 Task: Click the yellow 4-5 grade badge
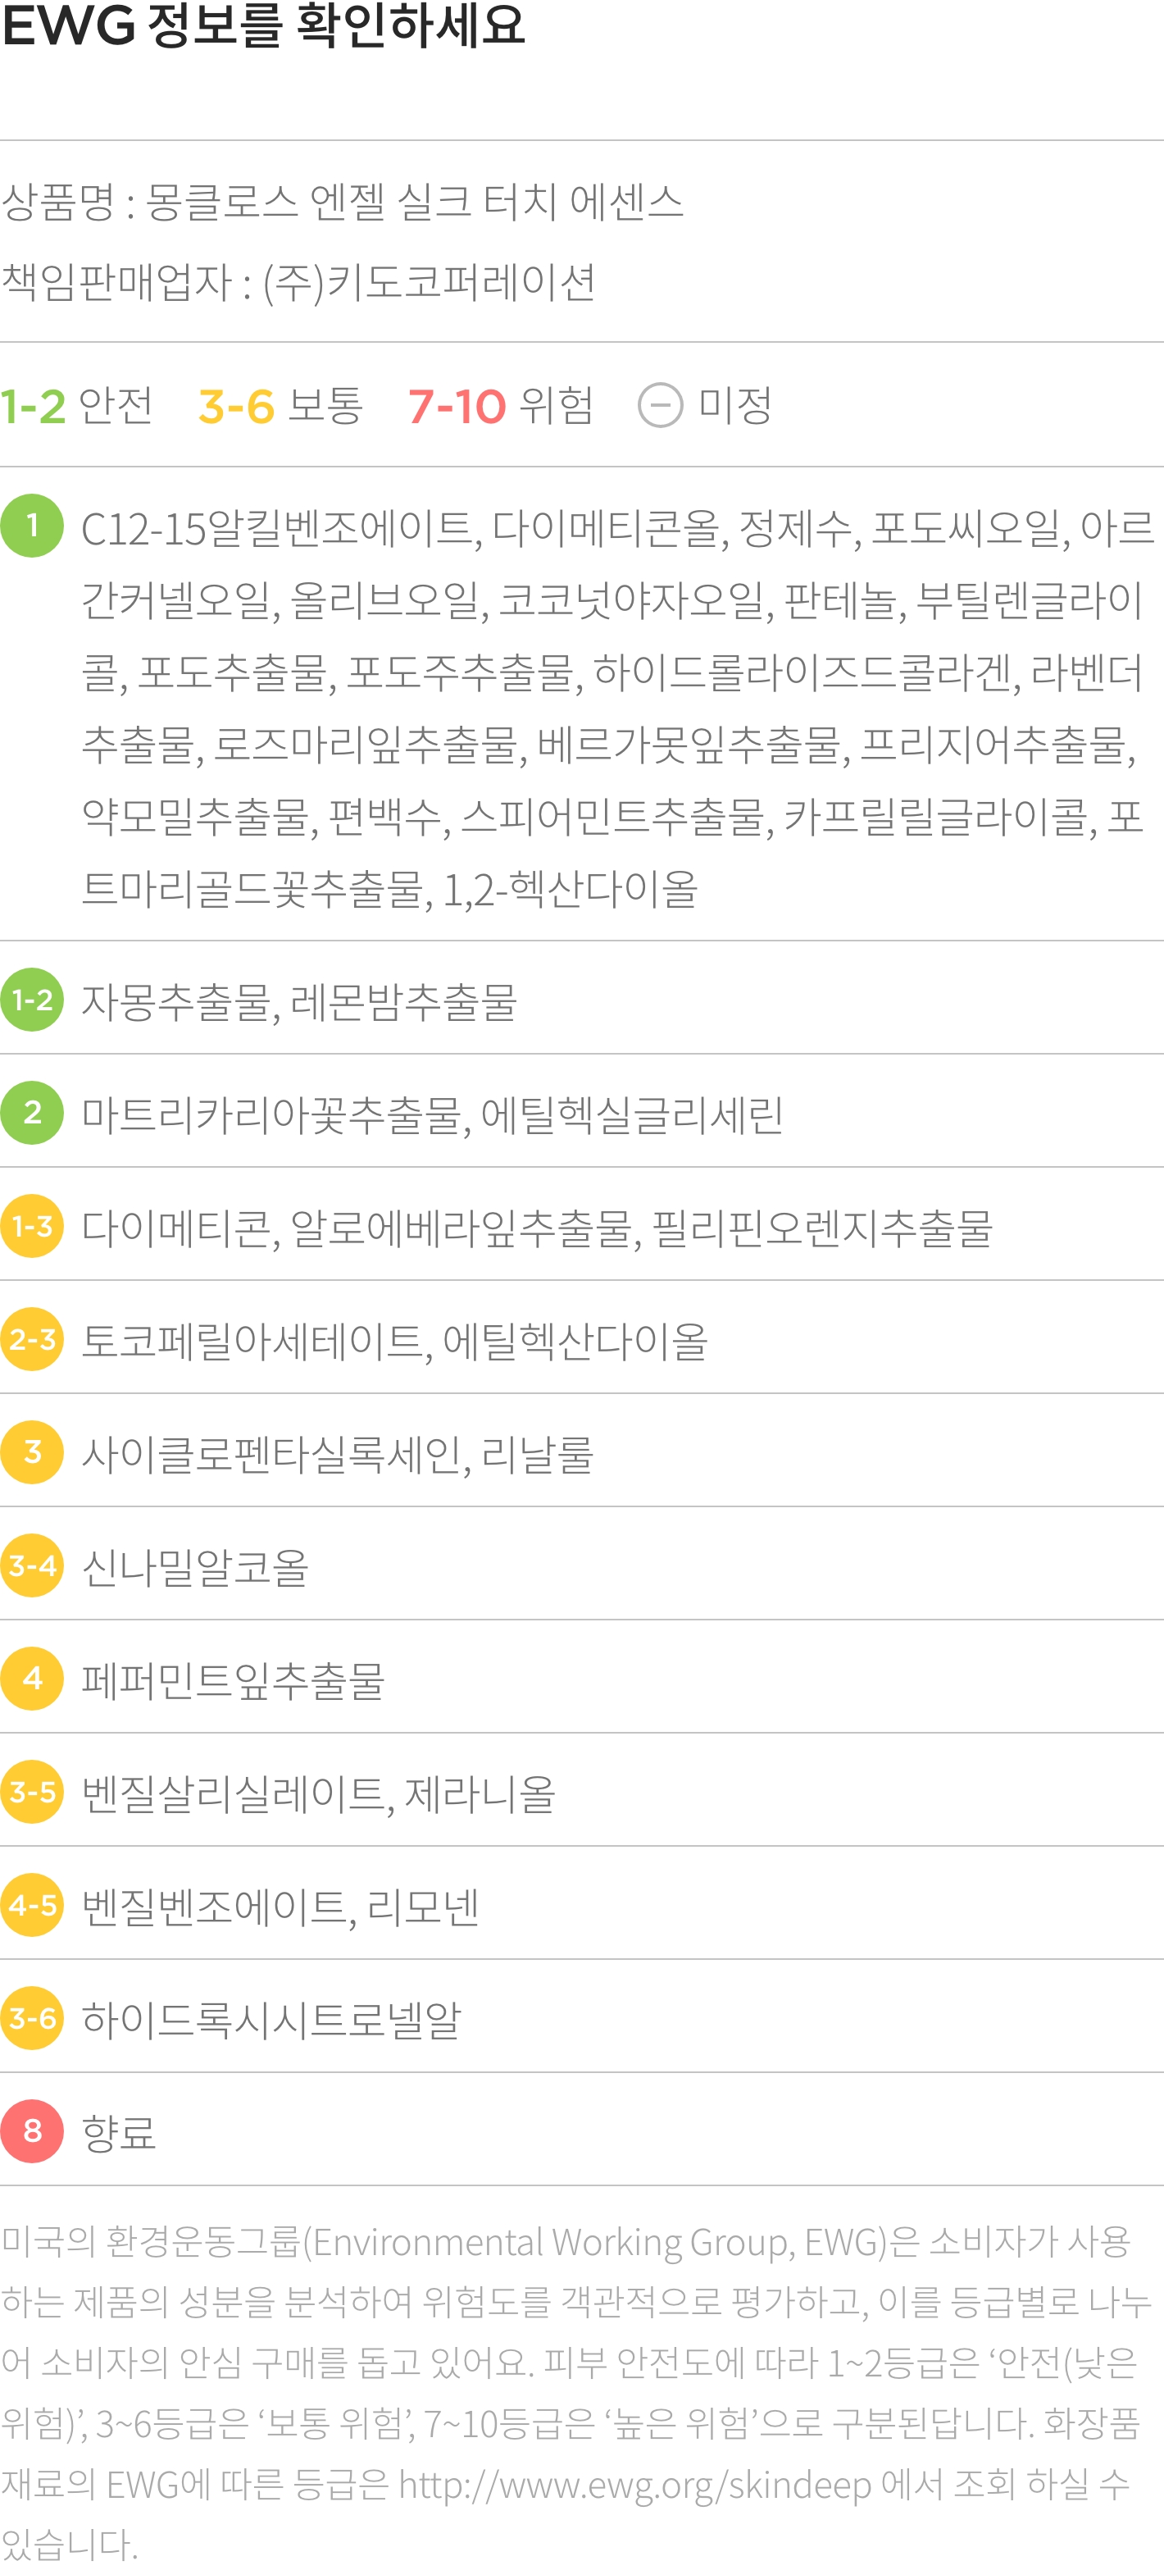(32, 1905)
